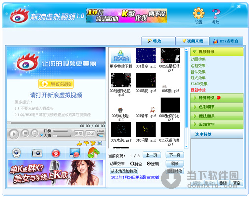Click the thumbs-up gesture icon

[x=79, y=143]
